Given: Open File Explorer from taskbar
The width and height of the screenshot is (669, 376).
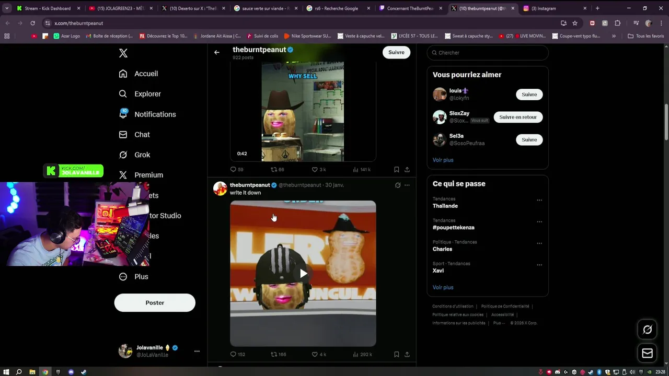Looking at the screenshot, I should [32, 372].
